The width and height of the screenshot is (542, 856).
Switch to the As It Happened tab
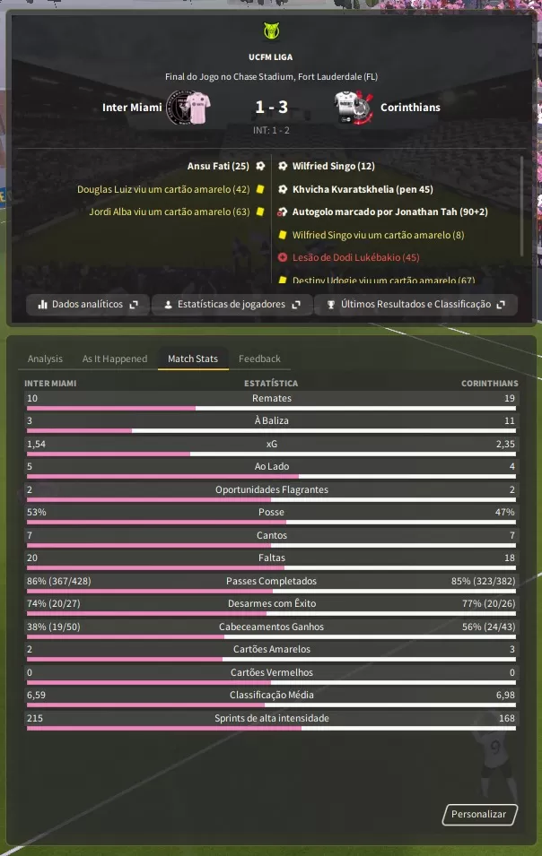click(115, 359)
